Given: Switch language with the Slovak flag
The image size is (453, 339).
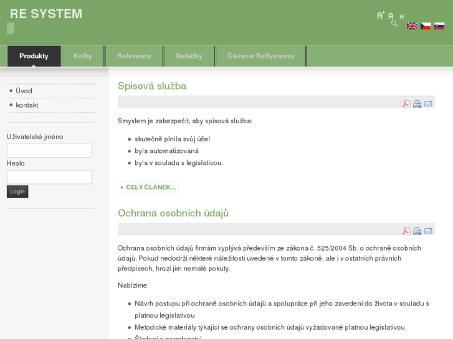Looking at the screenshot, I should [x=439, y=26].
